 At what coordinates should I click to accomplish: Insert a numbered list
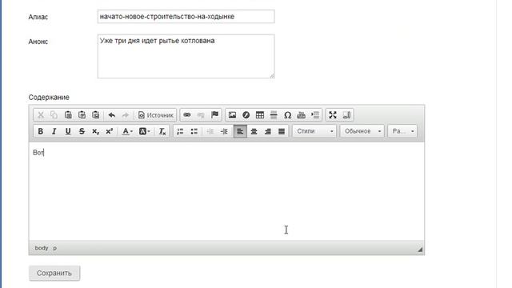coord(180,131)
